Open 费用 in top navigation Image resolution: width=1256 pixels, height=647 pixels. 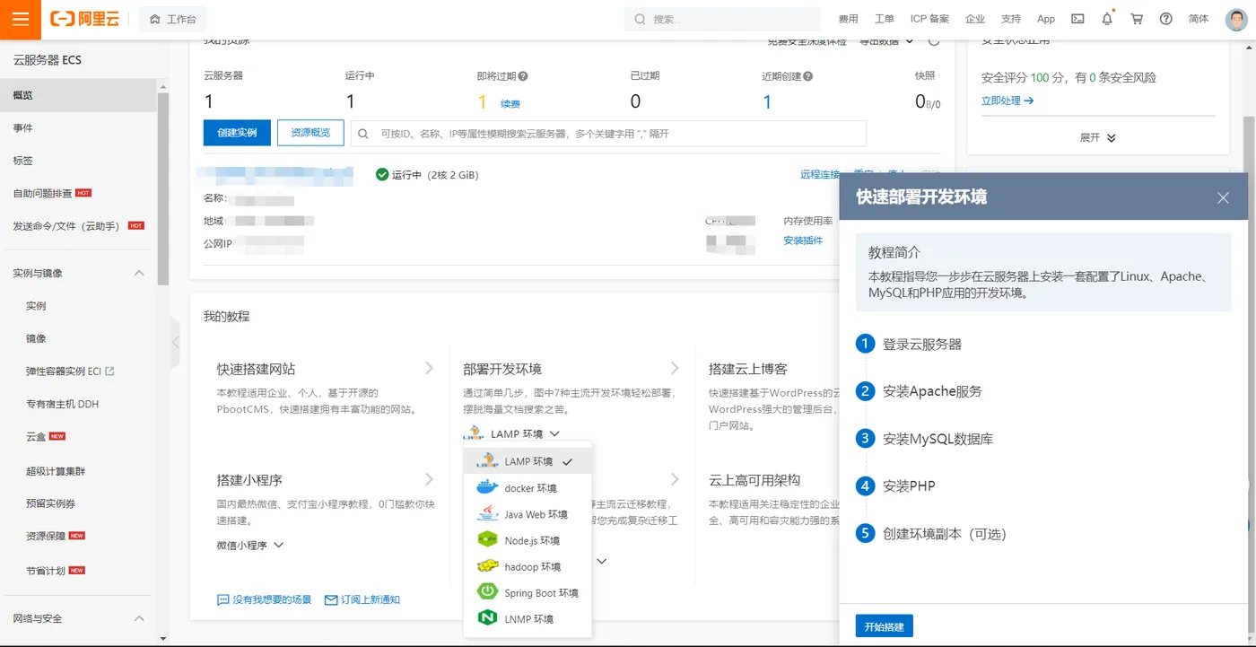[x=848, y=19]
